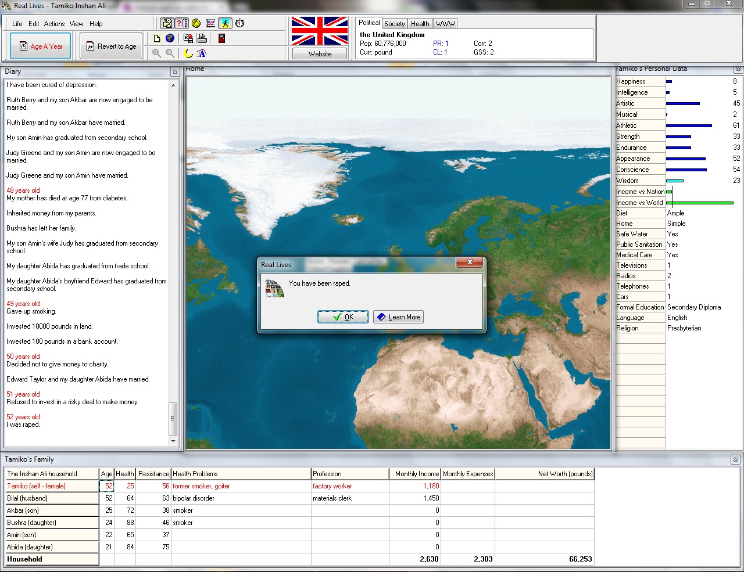Click the new blank page icon
Screen dimensions: 744x572
[x=157, y=38]
